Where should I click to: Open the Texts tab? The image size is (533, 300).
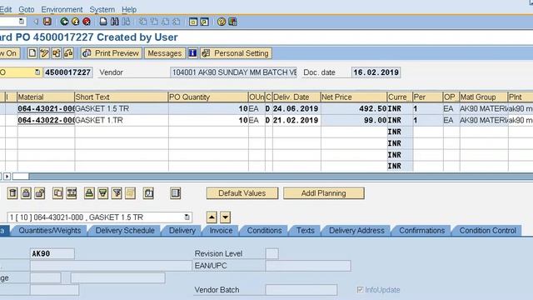[x=306, y=230]
